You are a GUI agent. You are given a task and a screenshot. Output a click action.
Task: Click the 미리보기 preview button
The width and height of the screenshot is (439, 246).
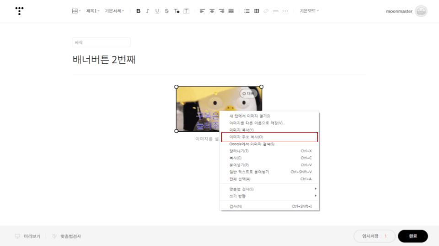(x=28, y=236)
